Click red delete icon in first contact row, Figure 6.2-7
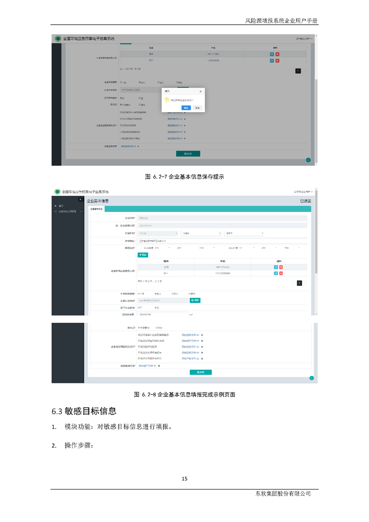Viewport: 369px width, 522px height. click(x=277, y=54)
